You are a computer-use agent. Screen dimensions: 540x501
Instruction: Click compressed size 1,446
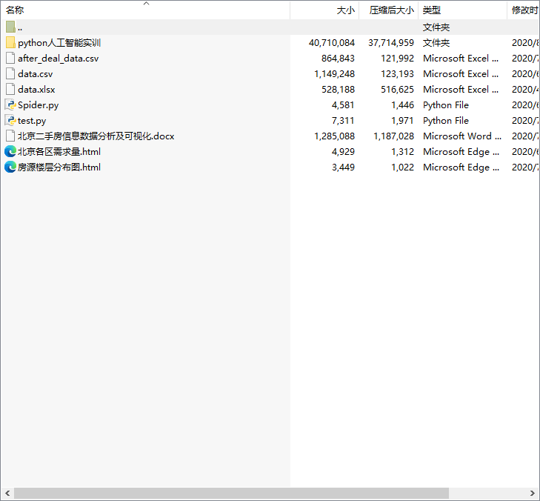pos(402,104)
